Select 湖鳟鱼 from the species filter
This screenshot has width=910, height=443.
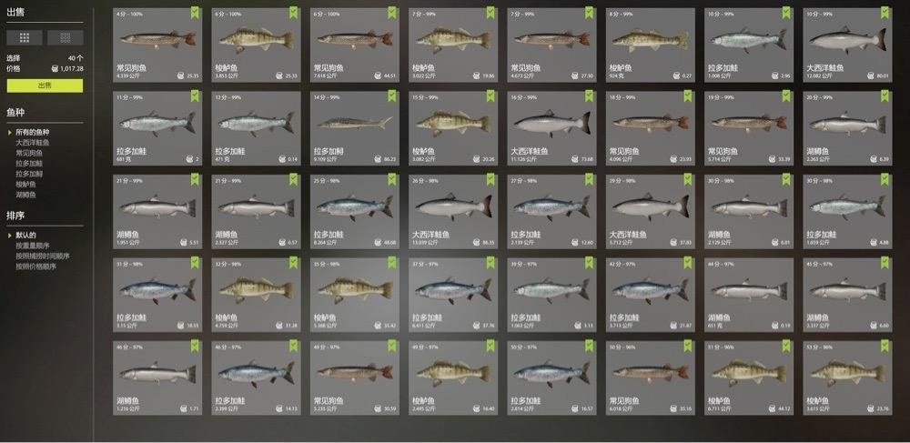click(26, 195)
